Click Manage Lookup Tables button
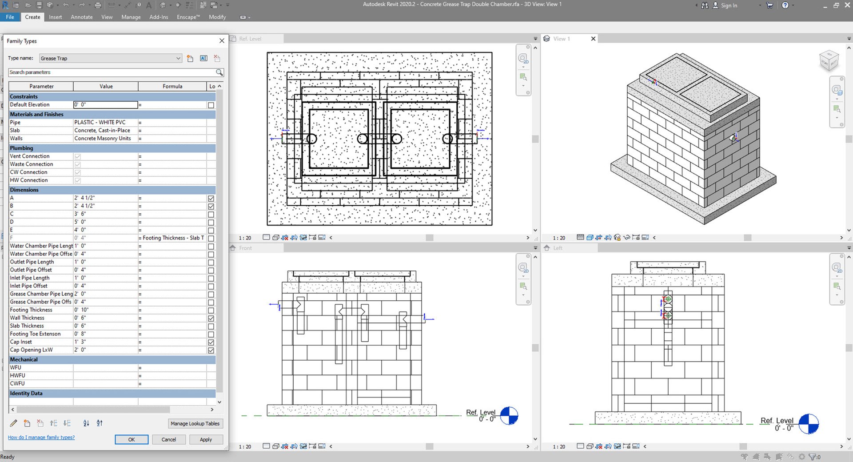The height and width of the screenshot is (462, 853). tap(195, 423)
